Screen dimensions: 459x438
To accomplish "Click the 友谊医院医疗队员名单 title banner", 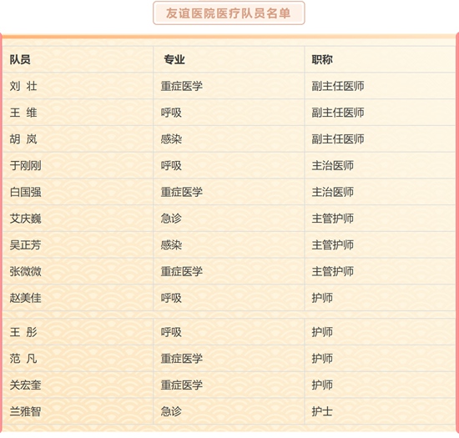I will pyautogui.click(x=229, y=13).
